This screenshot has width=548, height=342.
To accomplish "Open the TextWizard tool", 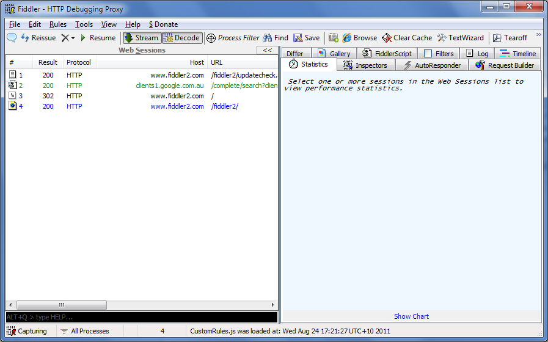I will (460, 38).
